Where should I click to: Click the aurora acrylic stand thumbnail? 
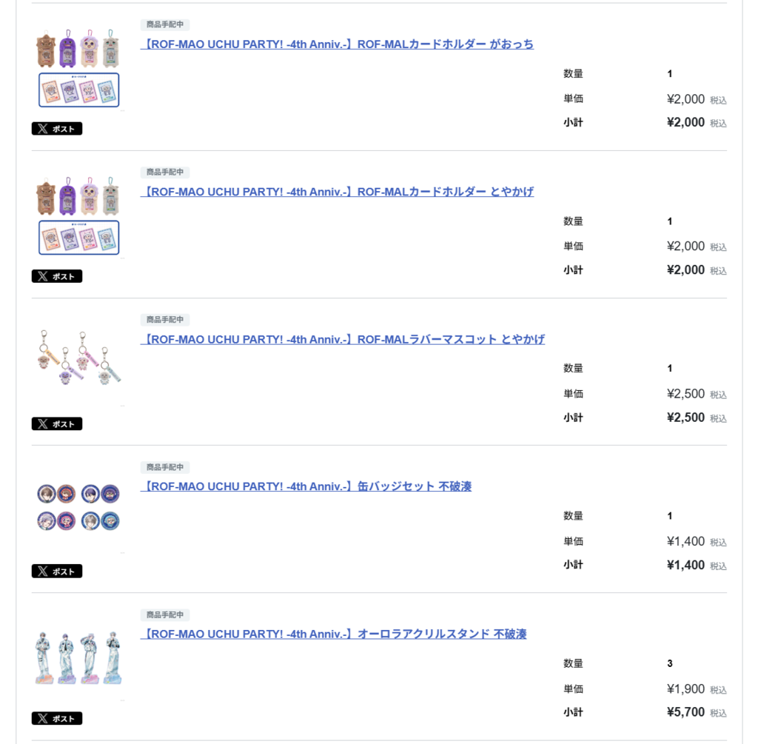(x=78, y=656)
